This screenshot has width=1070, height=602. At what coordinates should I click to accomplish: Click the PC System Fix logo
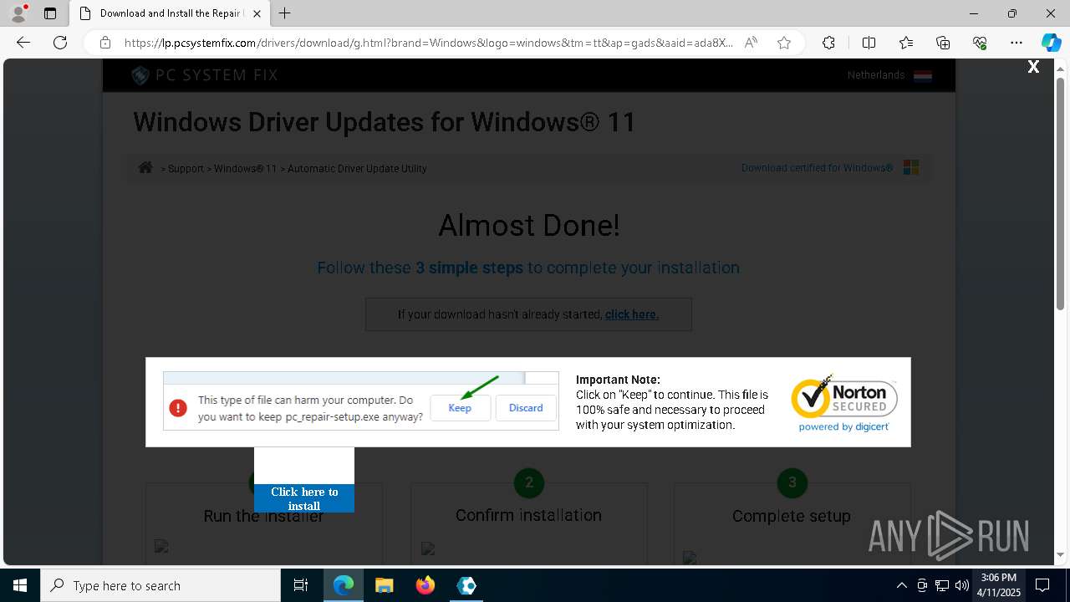click(x=205, y=75)
